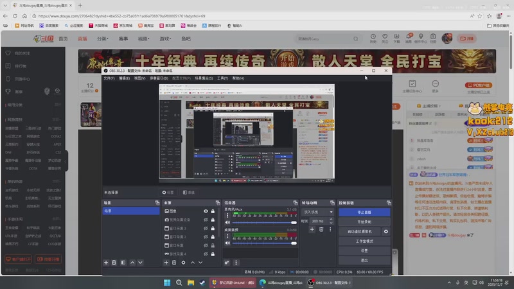Remove transition with trash icon in transitions panel

click(x=321, y=229)
